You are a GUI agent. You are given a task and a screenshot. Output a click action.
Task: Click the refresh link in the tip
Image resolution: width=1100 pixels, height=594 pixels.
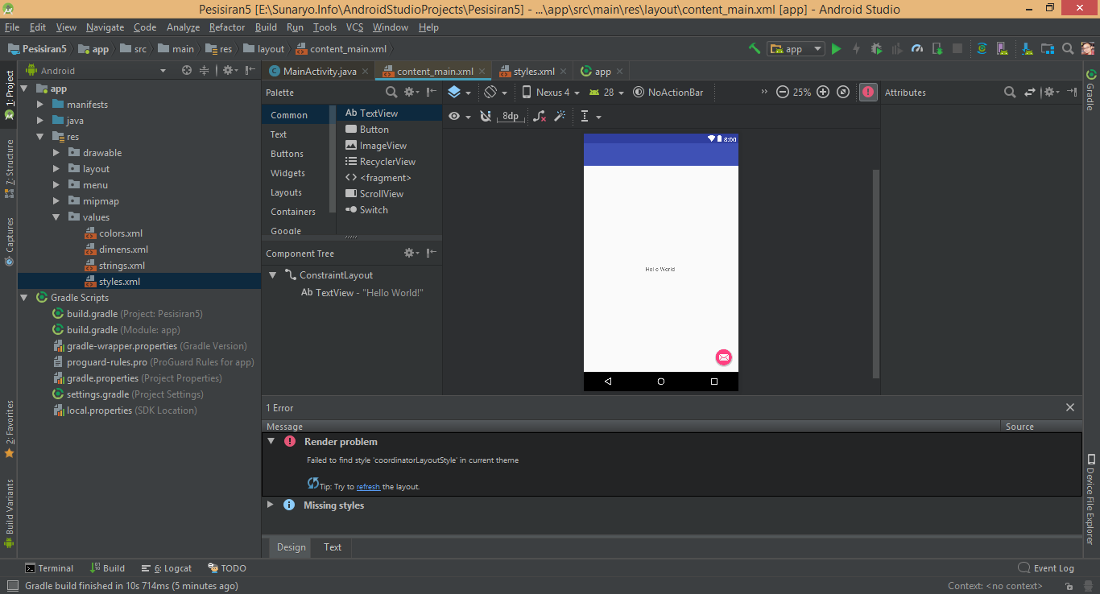coord(368,486)
